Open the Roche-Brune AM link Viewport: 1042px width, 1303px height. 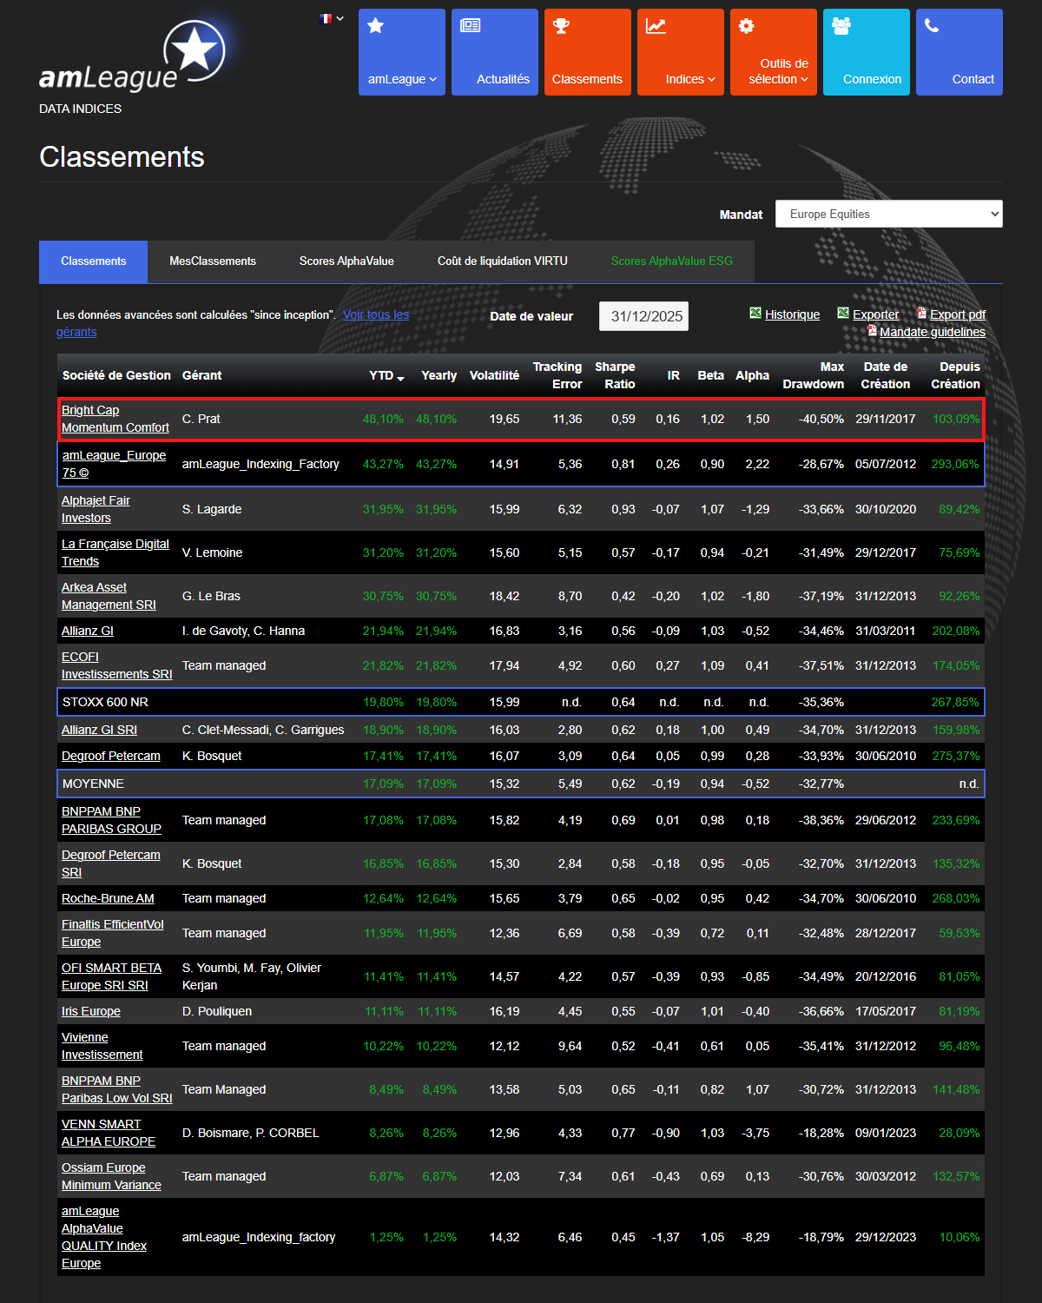pos(108,898)
